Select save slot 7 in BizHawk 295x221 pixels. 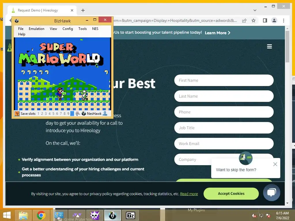(61, 113)
